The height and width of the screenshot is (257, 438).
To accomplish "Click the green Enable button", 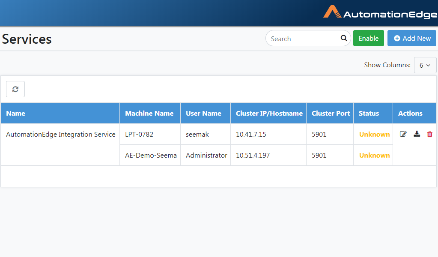I will [x=369, y=38].
